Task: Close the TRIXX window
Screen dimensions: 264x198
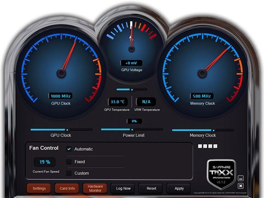Action: tap(241, 186)
